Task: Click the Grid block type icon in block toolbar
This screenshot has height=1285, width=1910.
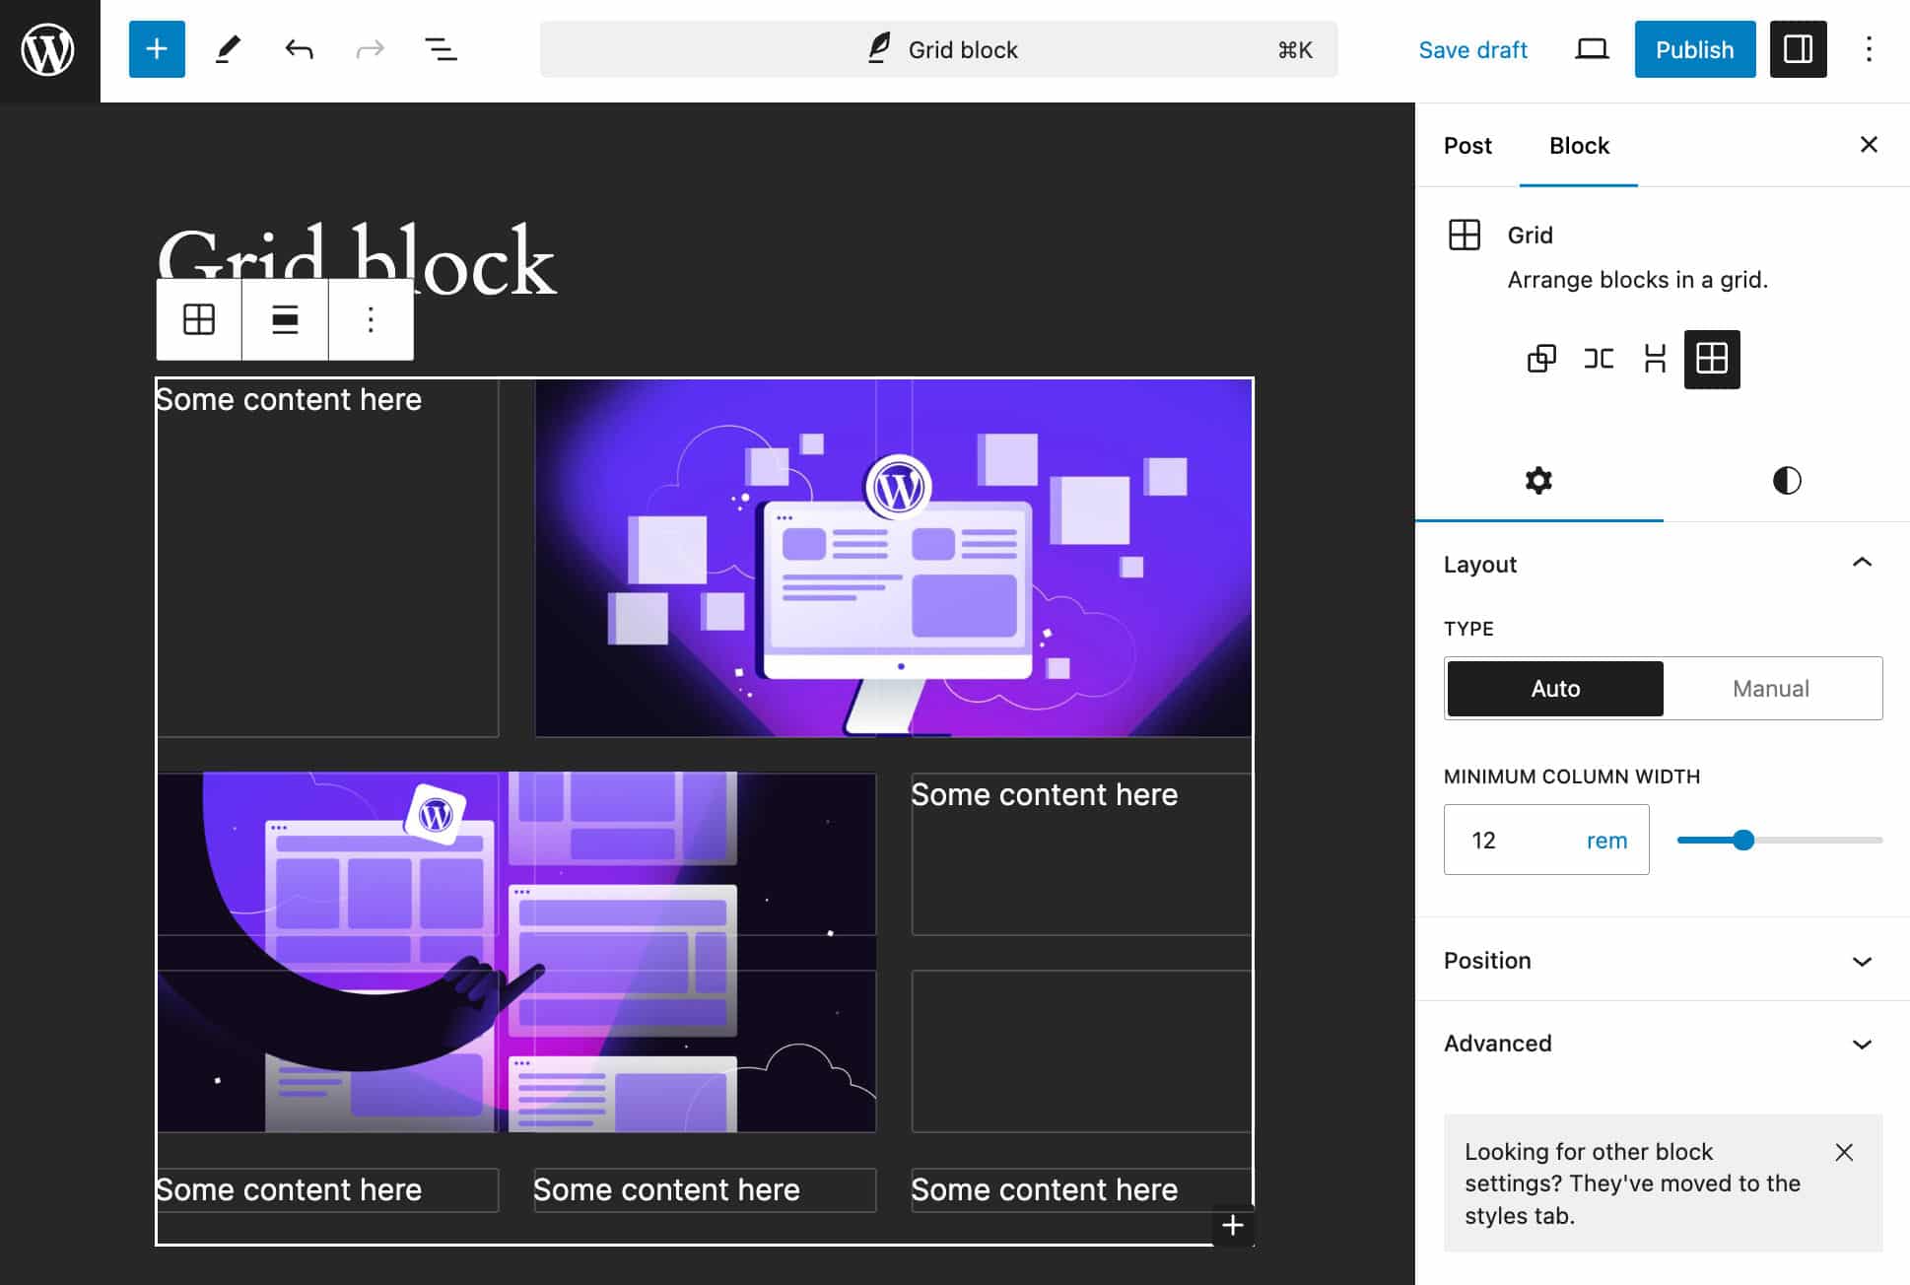Action: pos(199,319)
